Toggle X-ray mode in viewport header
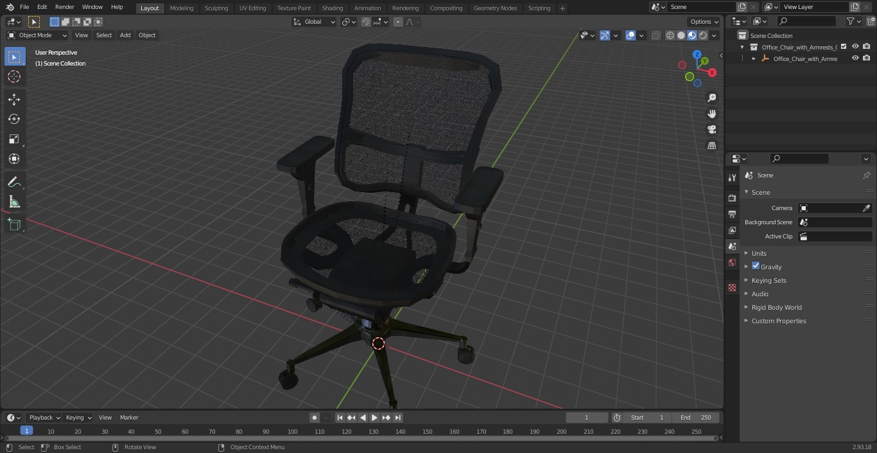The height and width of the screenshot is (453, 877). (656, 35)
